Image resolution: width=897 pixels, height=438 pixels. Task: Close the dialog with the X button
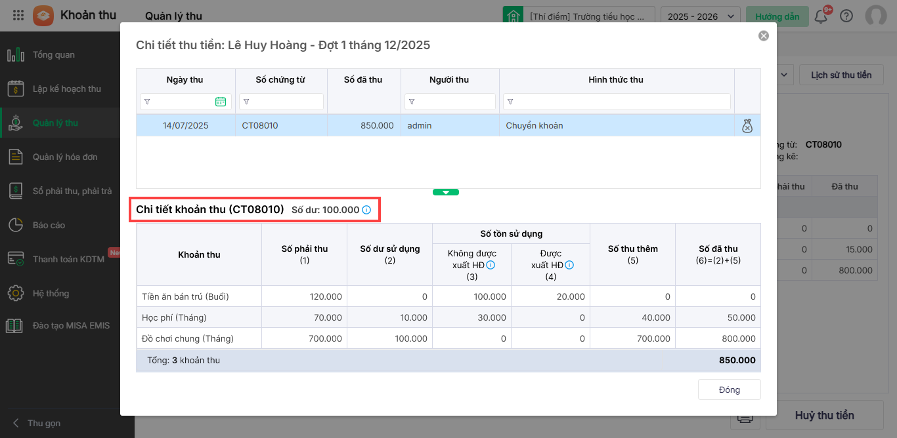click(x=763, y=36)
